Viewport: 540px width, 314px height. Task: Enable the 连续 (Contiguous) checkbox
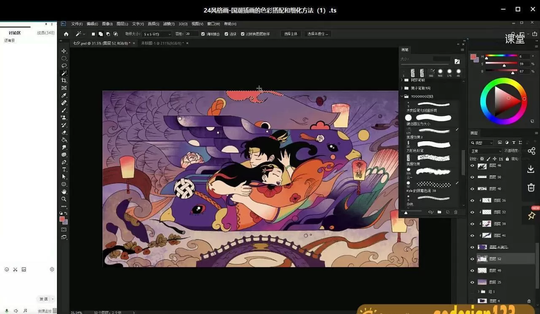pos(226,34)
